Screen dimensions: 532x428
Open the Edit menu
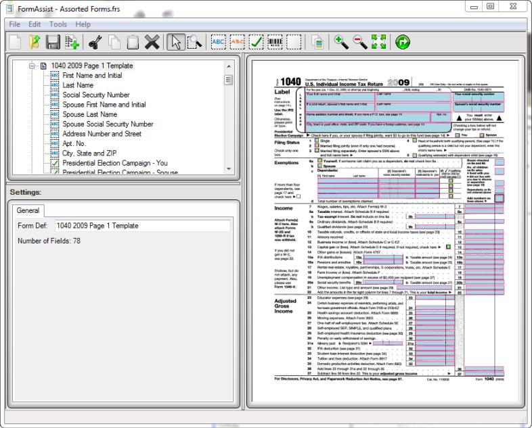pos(35,24)
